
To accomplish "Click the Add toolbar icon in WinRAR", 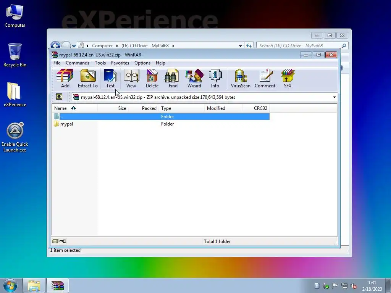I will pos(65,79).
